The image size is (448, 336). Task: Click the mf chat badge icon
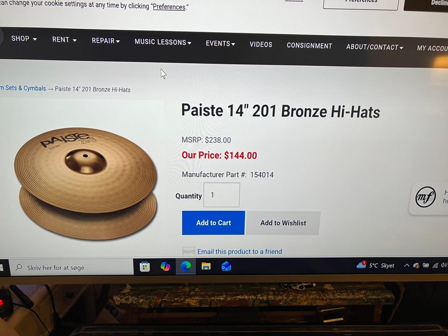[x=426, y=197]
